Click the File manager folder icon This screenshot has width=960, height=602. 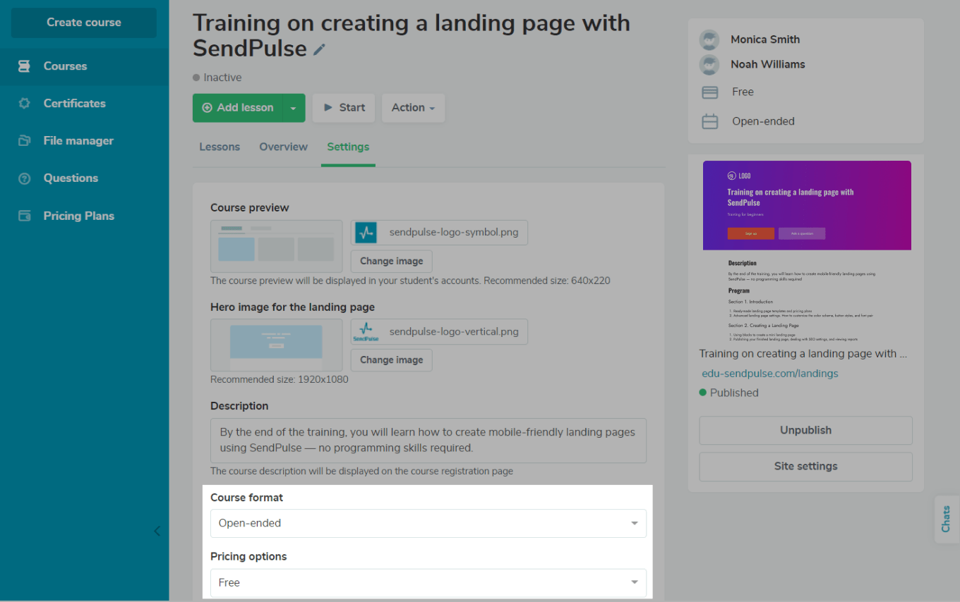(x=24, y=141)
